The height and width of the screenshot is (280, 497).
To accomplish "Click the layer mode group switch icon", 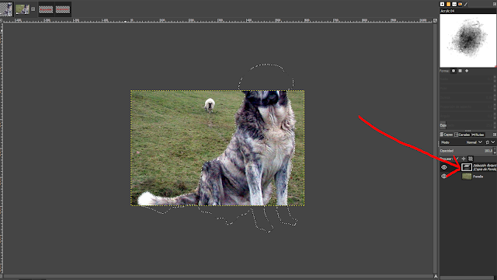I will pos(488,142).
